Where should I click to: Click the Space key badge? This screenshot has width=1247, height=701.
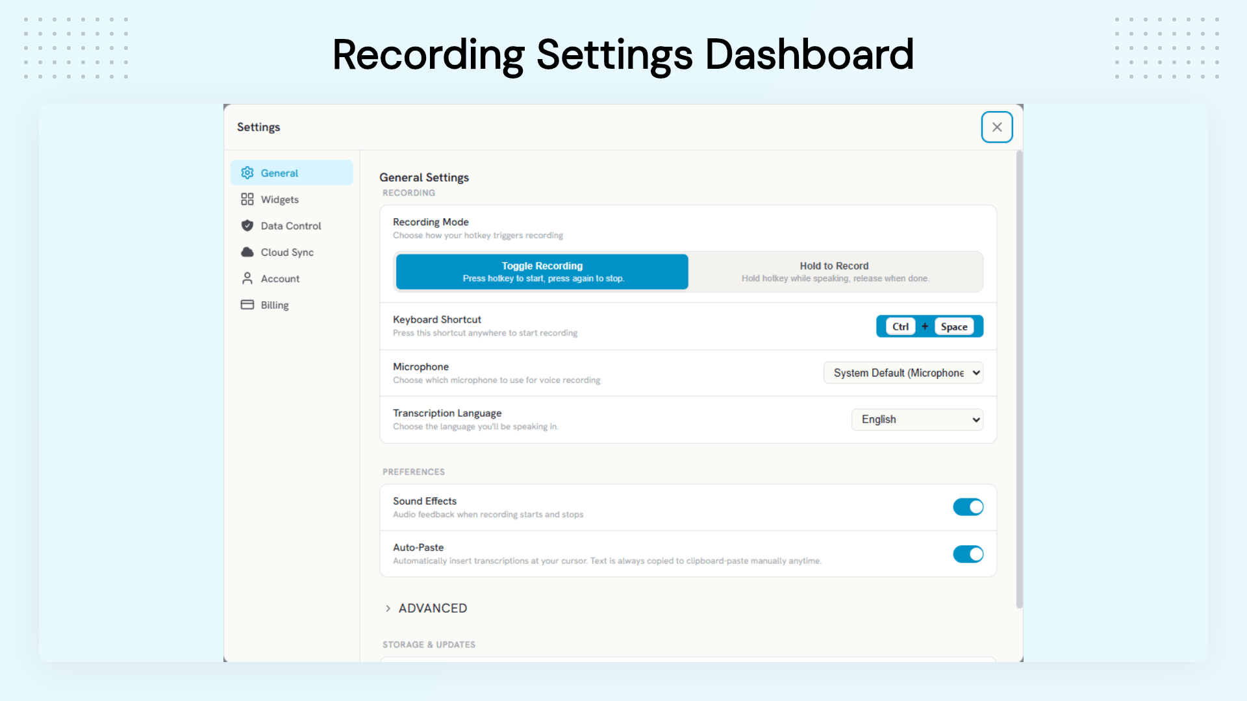point(953,326)
